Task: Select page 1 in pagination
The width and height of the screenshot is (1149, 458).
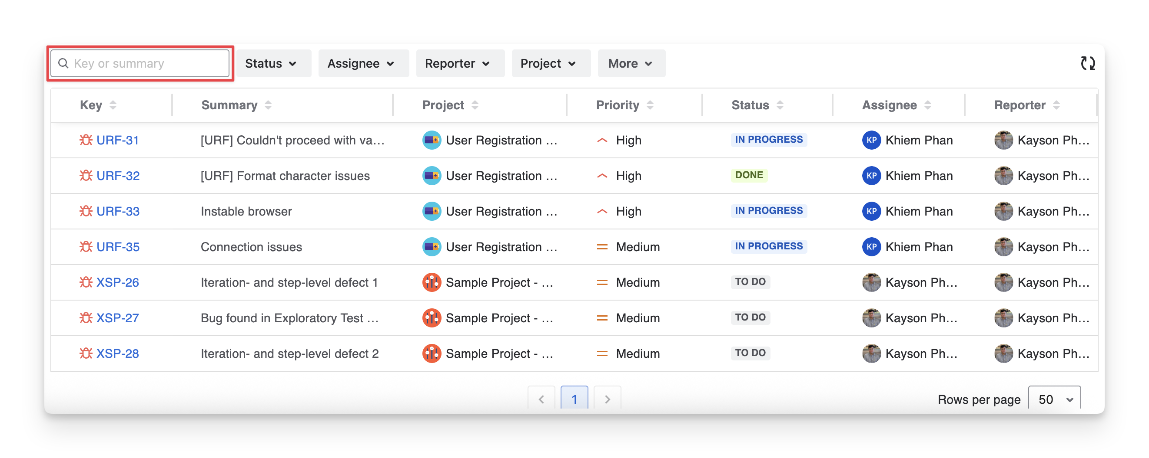Action: (574, 399)
